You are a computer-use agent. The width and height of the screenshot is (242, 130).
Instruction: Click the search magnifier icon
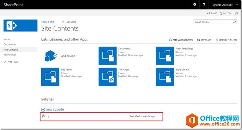click(x=234, y=22)
